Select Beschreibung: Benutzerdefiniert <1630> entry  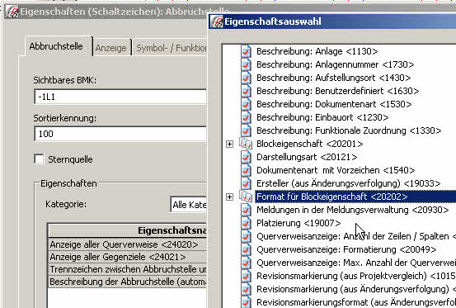click(337, 91)
